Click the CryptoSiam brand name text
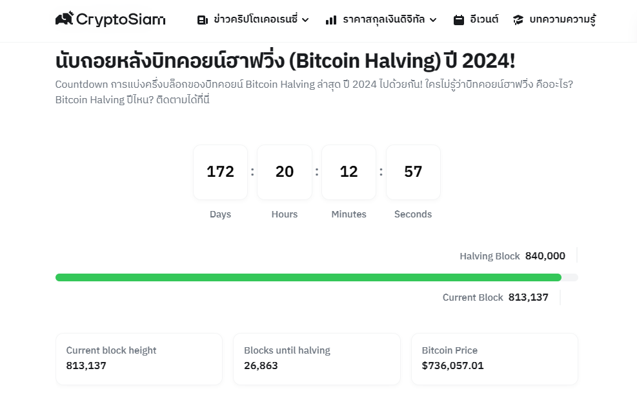This screenshot has height=402, width=637. coord(121,19)
